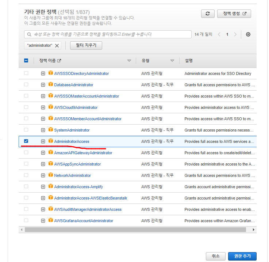
Task: Expand the AWSSSODirectoryAdministrator policy details
Action: [x=43, y=73]
